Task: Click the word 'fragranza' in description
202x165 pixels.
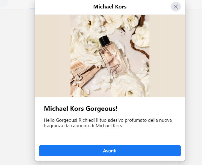Action: tap(53, 126)
